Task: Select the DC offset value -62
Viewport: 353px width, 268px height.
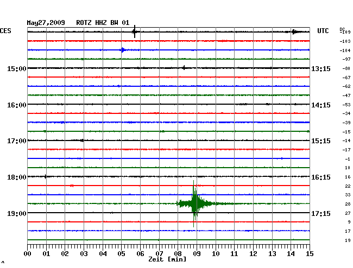Action: [x=346, y=86]
